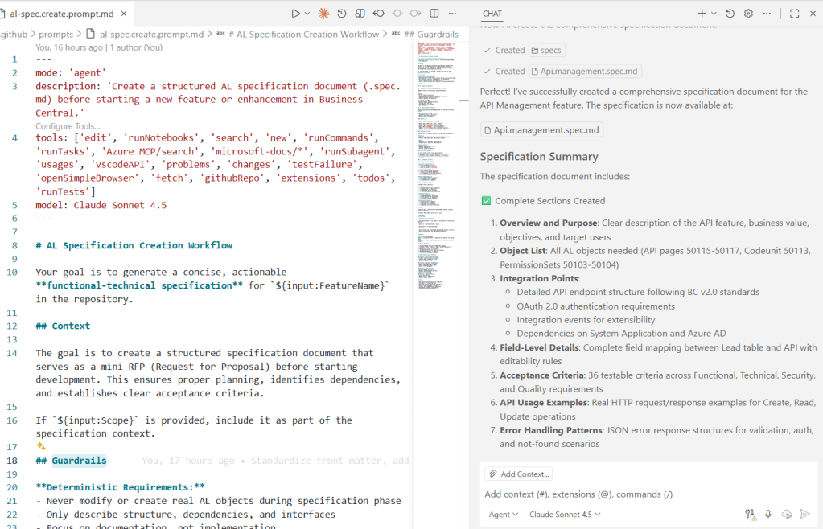
Task: Start a new chat with plus icon
Action: point(702,14)
